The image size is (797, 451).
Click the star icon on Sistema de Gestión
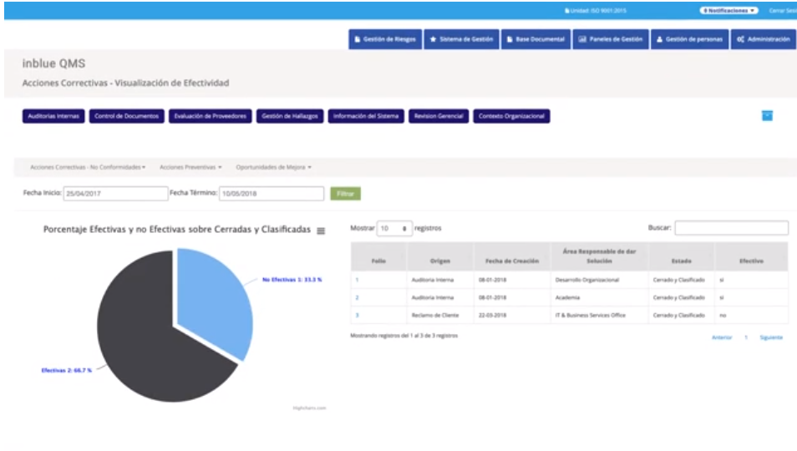[432, 39]
